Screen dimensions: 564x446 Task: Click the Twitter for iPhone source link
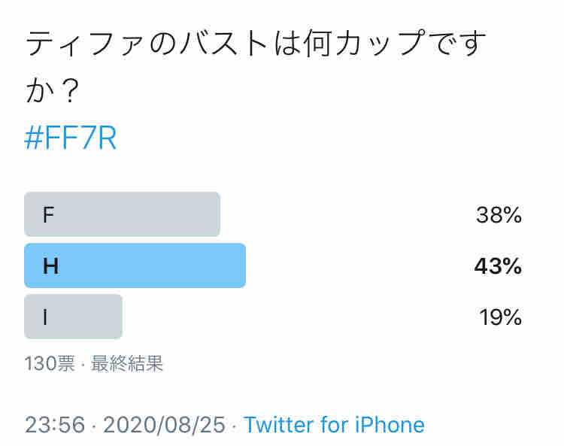[x=334, y=424]
